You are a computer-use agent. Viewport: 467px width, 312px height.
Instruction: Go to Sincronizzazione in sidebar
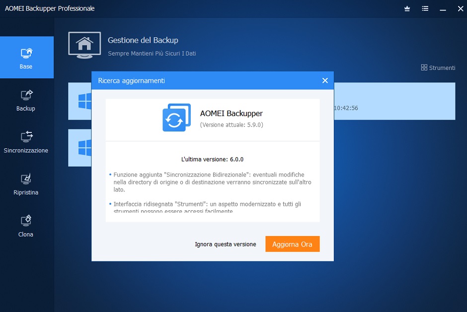point(26,142)
